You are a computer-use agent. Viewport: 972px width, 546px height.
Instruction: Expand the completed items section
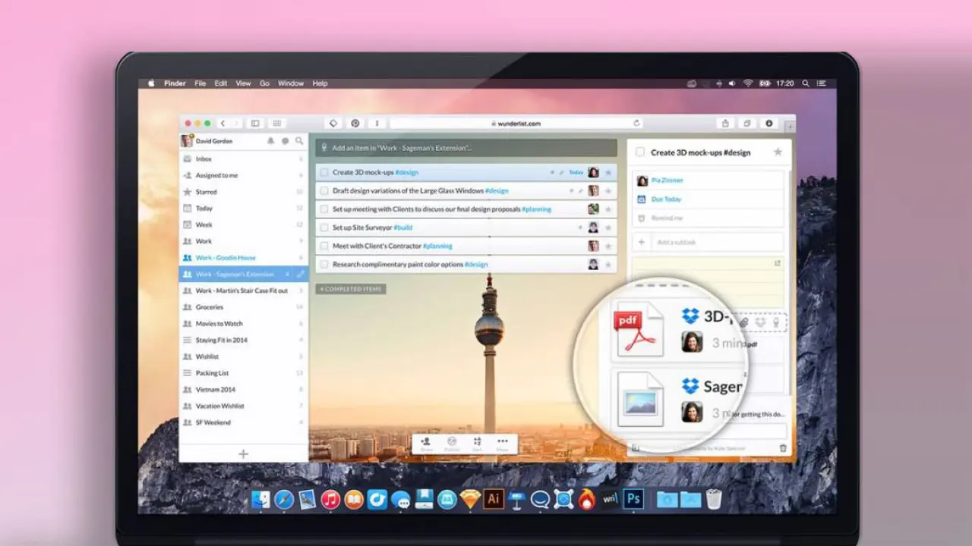pos(352,289)
